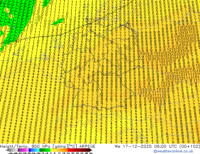The width and height of the screenshot is (200, 154).
Task: Click the dark maroon right arrow end of legend
Action: click(91, 150)
